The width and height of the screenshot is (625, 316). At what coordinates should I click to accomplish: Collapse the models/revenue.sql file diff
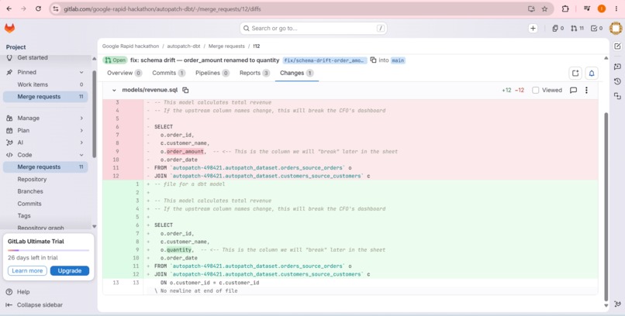click(x=114, y=91)
